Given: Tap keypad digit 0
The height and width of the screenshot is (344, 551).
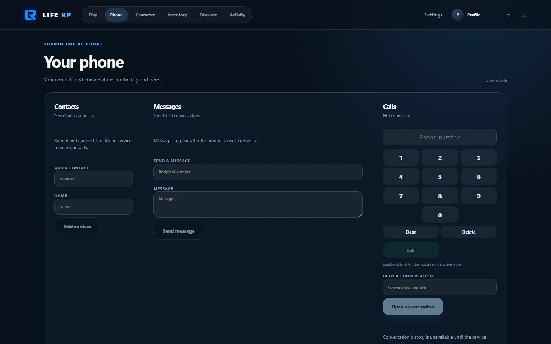Looking at the screenshot, I should pos(440,215).
